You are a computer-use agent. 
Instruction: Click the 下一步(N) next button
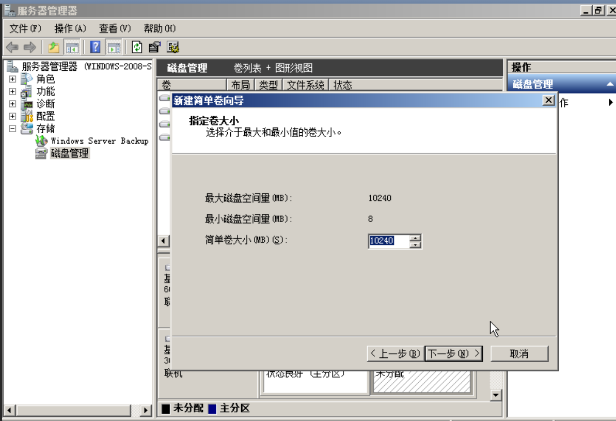tap(454, 354)
